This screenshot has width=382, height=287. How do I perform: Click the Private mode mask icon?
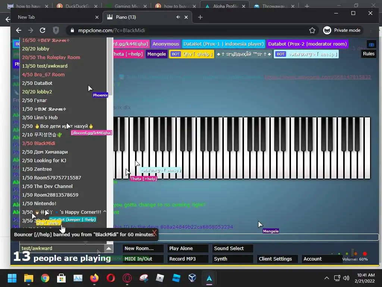click(x=327, y=30)
